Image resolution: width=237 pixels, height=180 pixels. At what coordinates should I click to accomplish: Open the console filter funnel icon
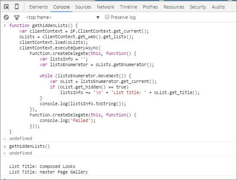pos(17,18)
